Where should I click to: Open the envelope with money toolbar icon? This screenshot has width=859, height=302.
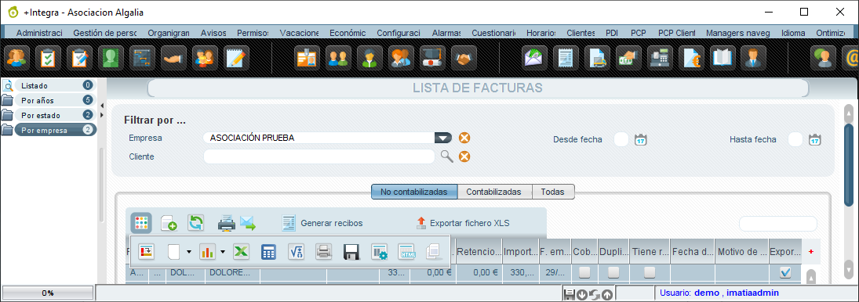534,57
